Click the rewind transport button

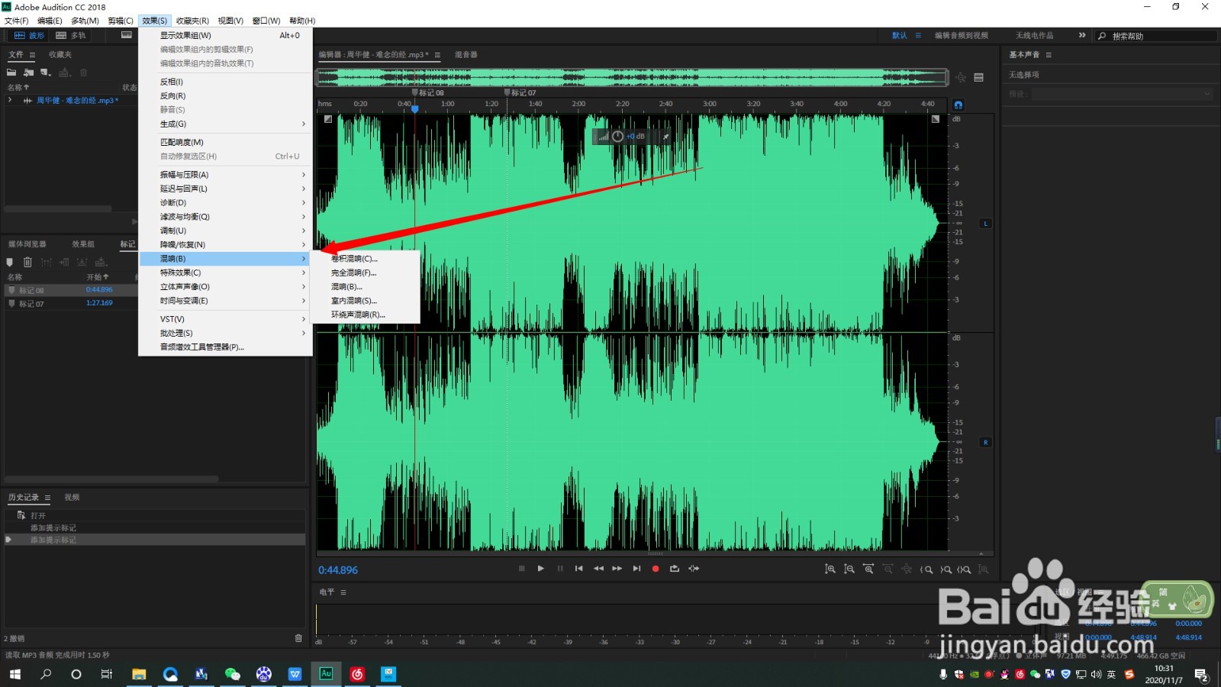click(598, 569)
